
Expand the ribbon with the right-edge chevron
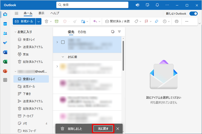[200, 24]
